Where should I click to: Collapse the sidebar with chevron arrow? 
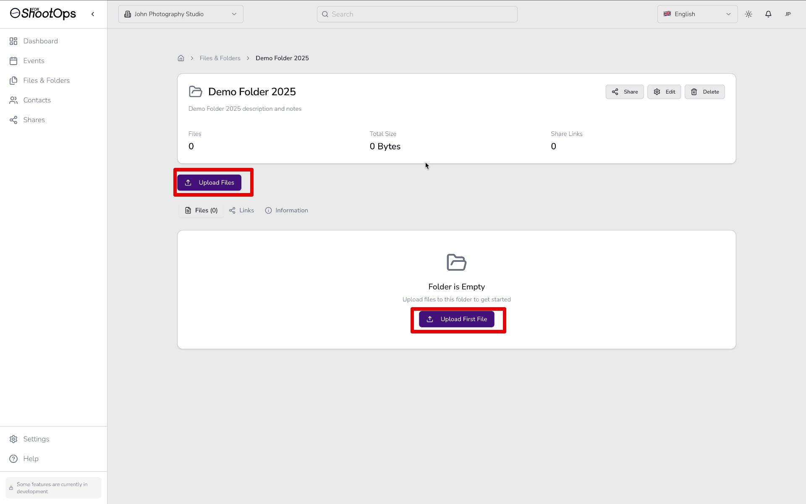tap(93, 14)
